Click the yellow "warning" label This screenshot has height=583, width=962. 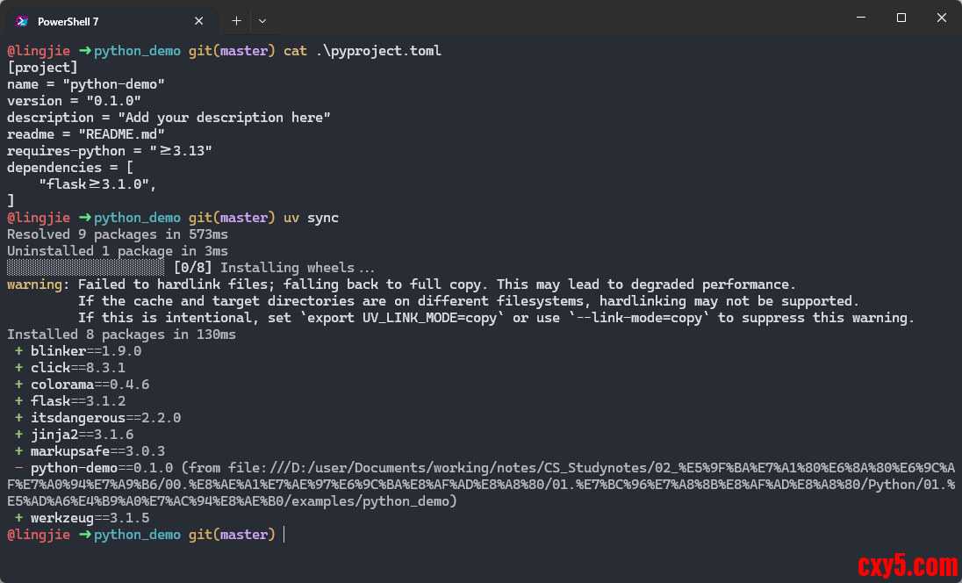[x=34, y=284]
